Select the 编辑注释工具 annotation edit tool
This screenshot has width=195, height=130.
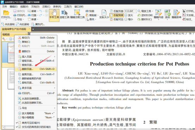point(77,14)
